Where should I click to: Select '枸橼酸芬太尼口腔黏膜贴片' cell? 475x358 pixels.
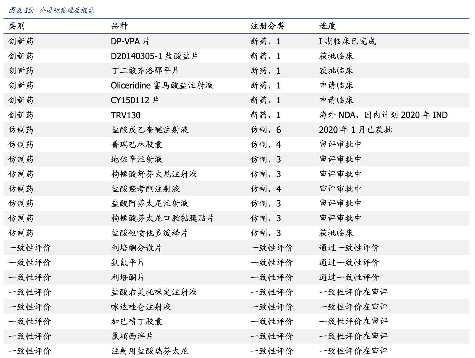[162, 218]
